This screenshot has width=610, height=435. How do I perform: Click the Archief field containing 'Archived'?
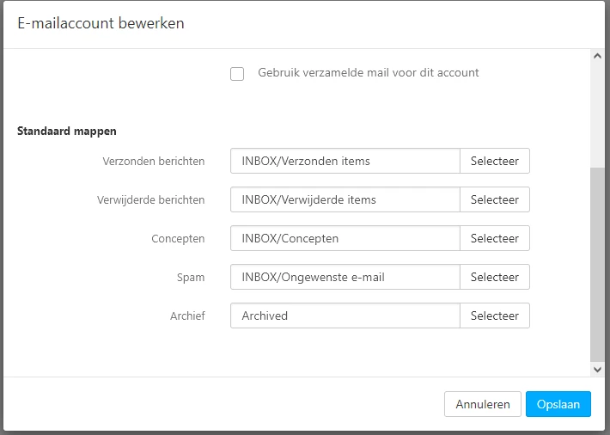coord(345,316)
